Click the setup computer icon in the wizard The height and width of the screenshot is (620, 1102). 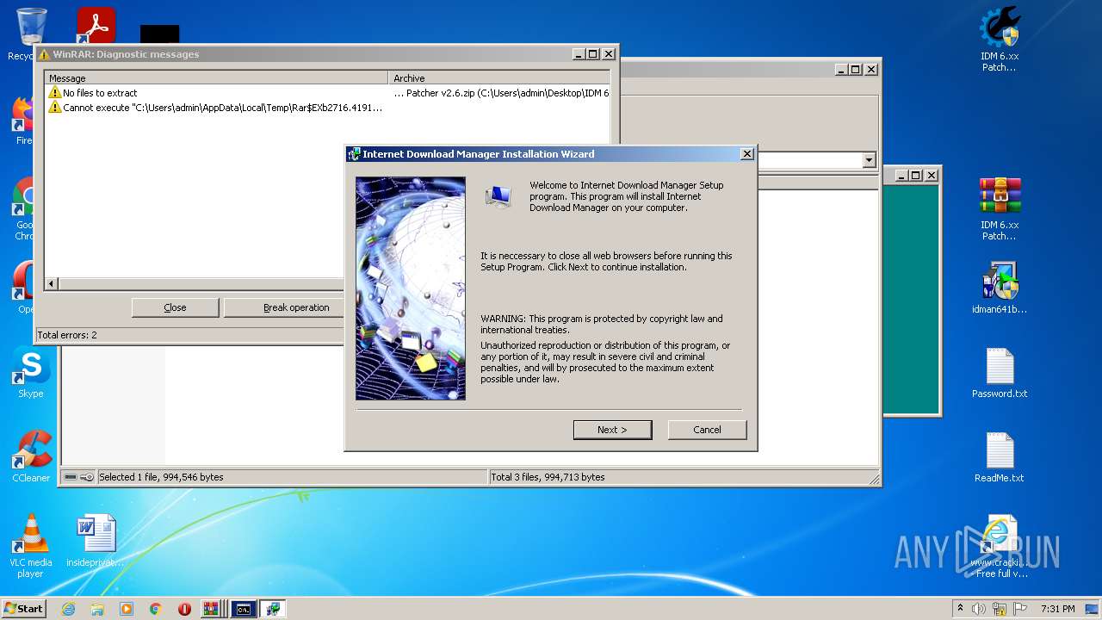pos(498,197)
